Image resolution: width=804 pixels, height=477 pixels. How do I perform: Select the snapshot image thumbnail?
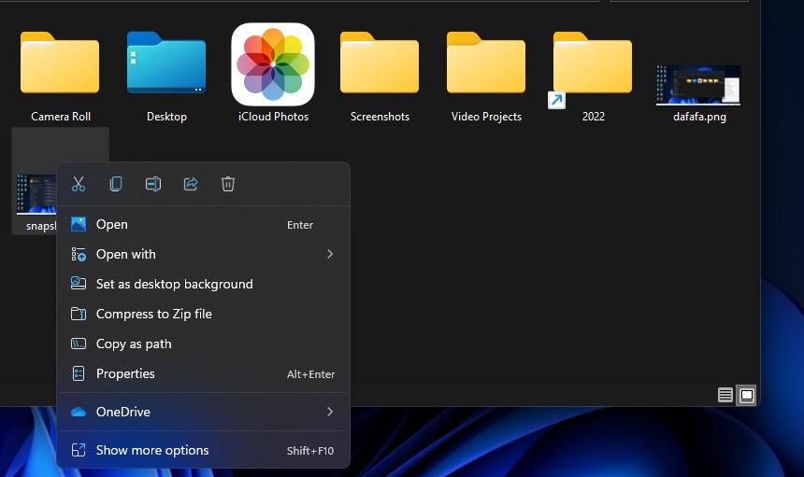36,194
